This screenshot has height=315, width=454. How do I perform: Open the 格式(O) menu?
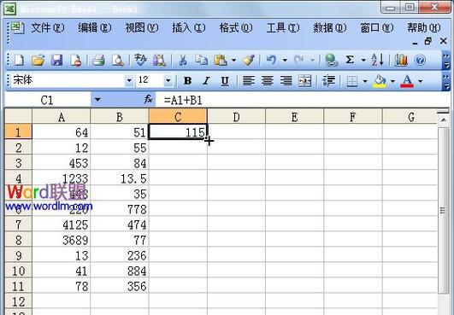click(236, 27)
